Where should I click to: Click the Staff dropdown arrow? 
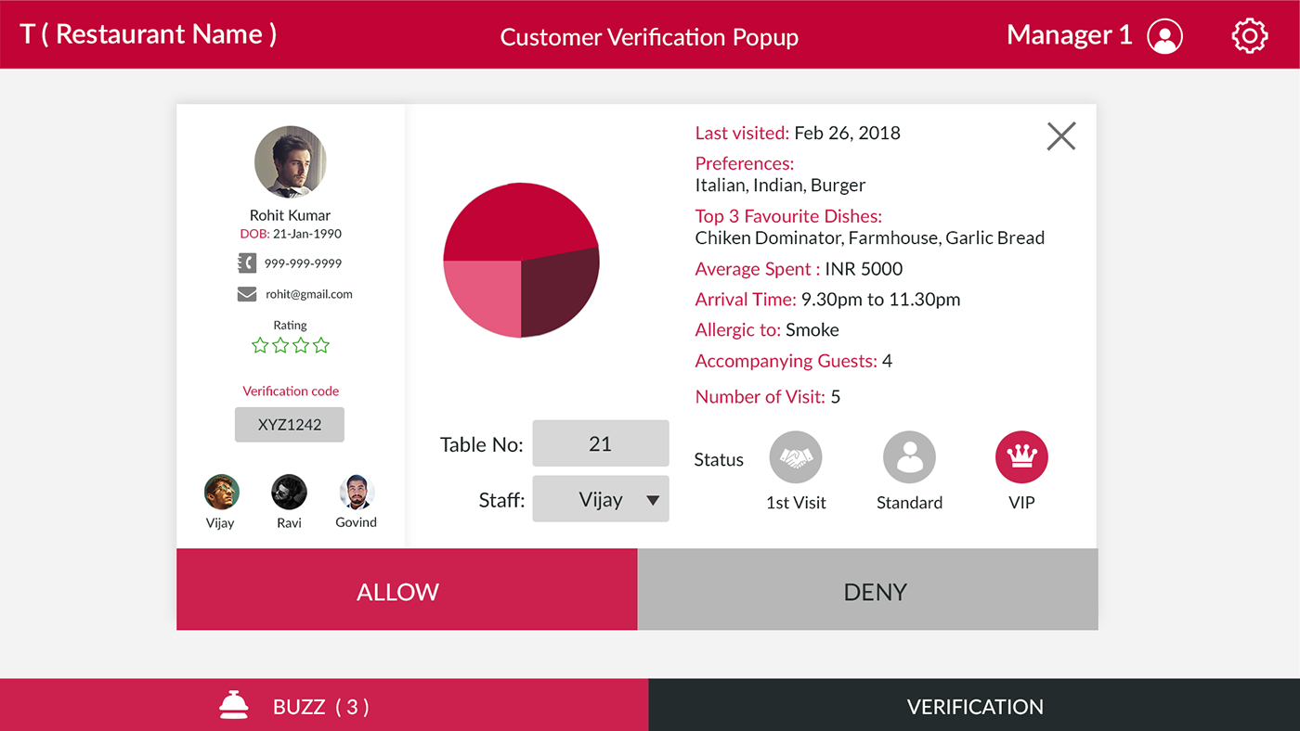(653, 500)
